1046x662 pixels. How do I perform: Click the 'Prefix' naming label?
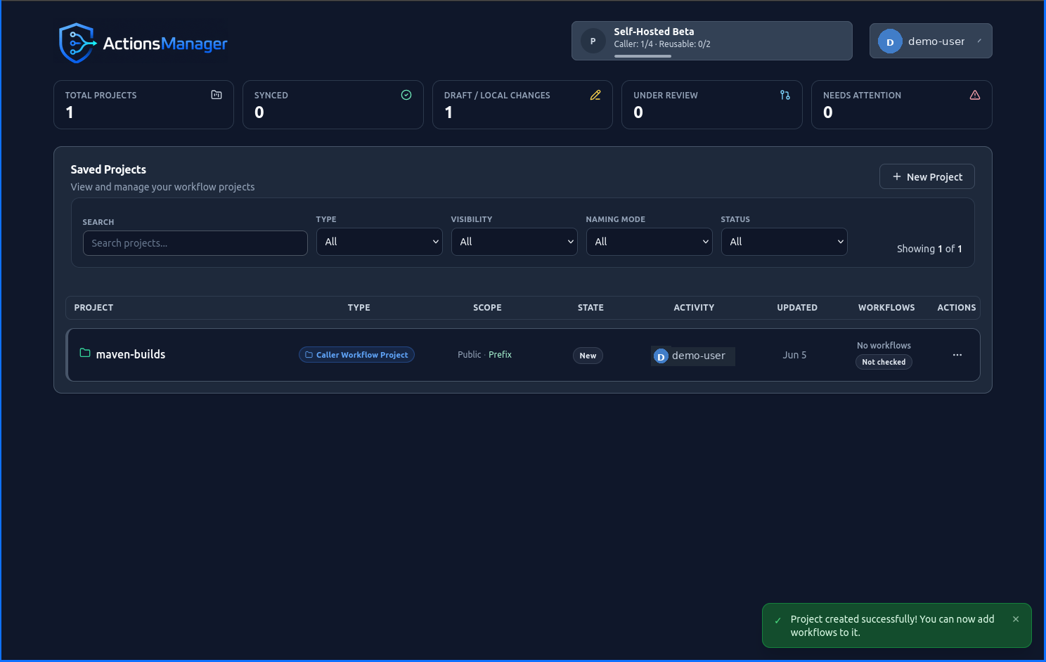click(x=500, y=355)
